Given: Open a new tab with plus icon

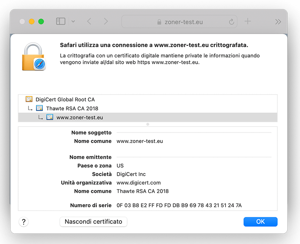Looking at the screenshot, I should (247, 21).
